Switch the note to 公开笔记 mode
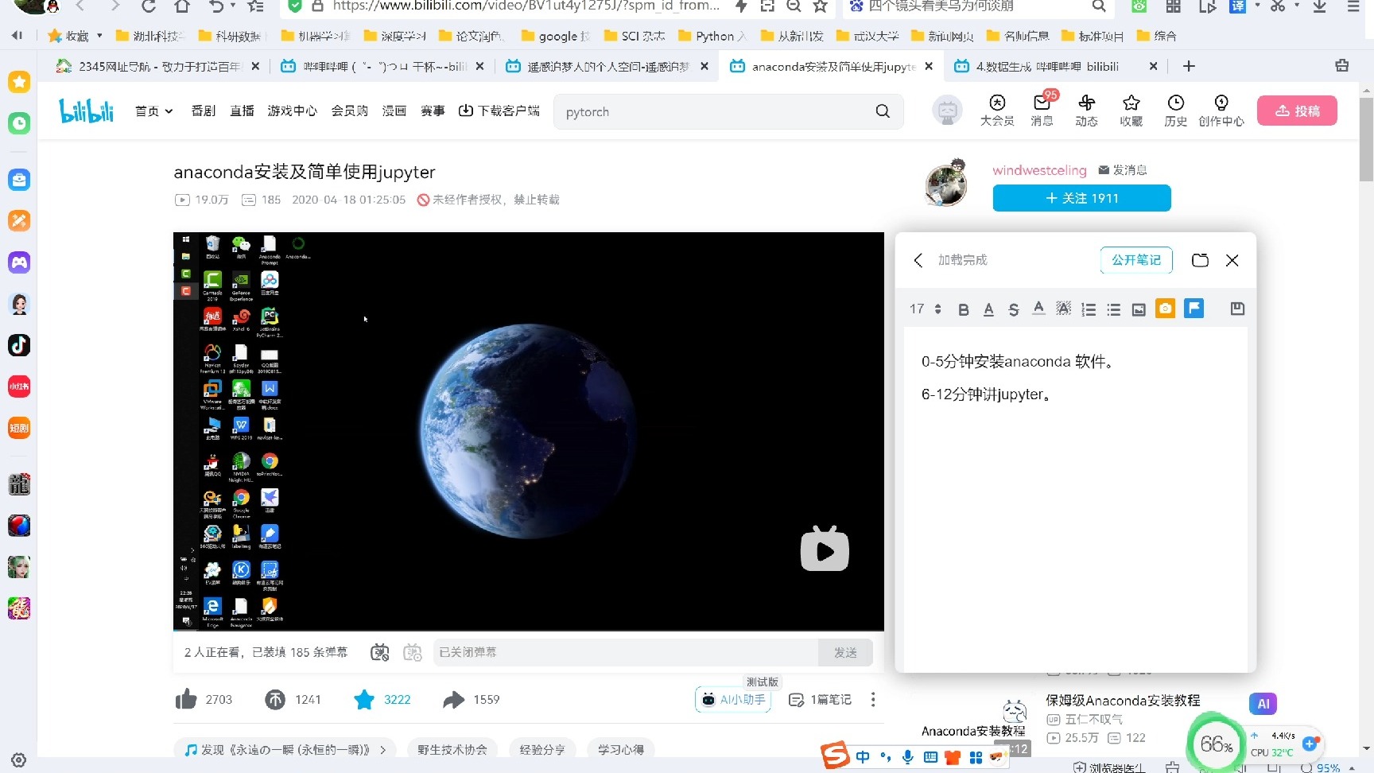 [x=1135, y=260]
